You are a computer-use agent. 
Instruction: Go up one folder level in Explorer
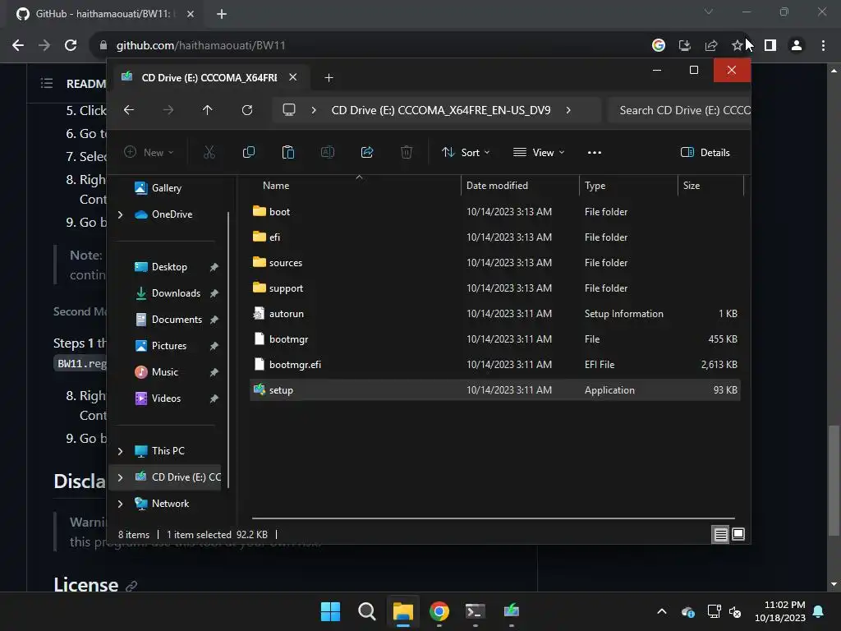tap(208, 110)
